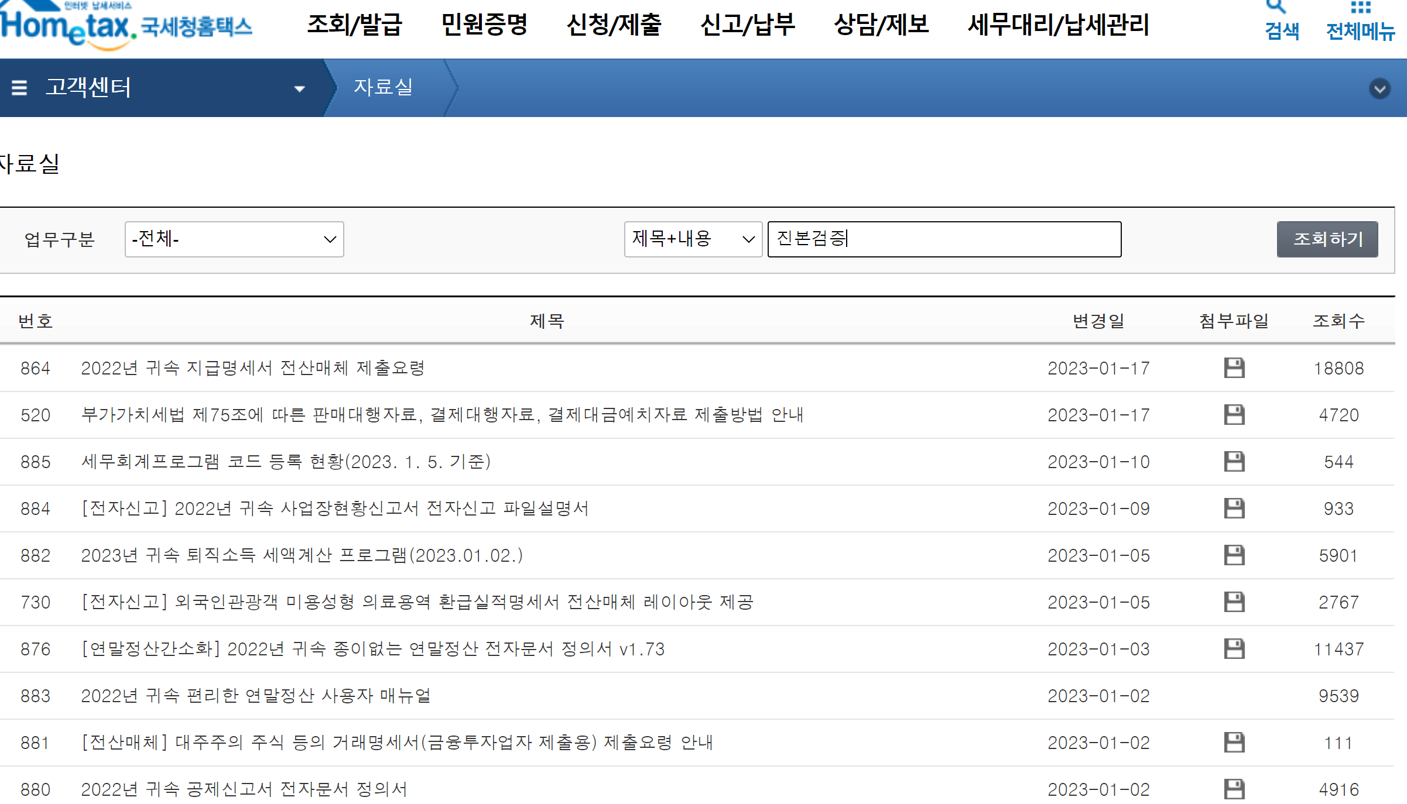Click attachment icon for post 520

(x=1234, y=415)
